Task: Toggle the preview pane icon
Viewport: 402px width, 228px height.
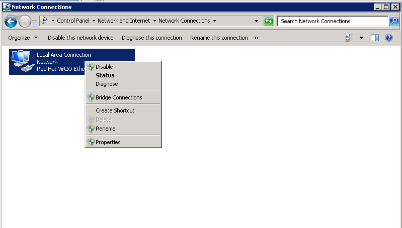Action: pyautogui.click(x=374, y=38)
